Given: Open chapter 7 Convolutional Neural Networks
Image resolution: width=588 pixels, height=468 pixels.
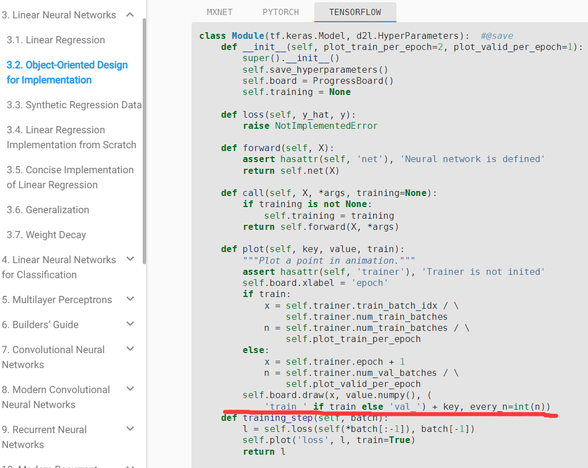Looking at the screenshot, I should click(53, 357).
